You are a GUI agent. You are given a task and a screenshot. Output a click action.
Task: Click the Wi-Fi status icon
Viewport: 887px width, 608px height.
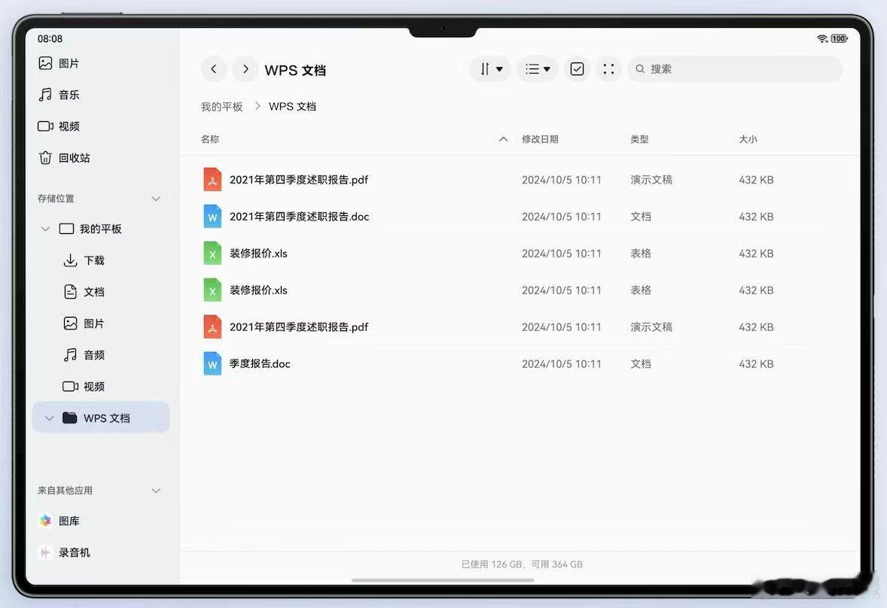click(x=822, y=38)
